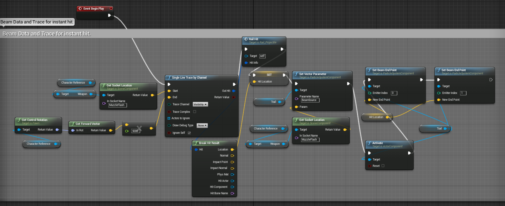Click the execution output pin on Activate node
Screen dimensions: 505x206
[409, 153]
